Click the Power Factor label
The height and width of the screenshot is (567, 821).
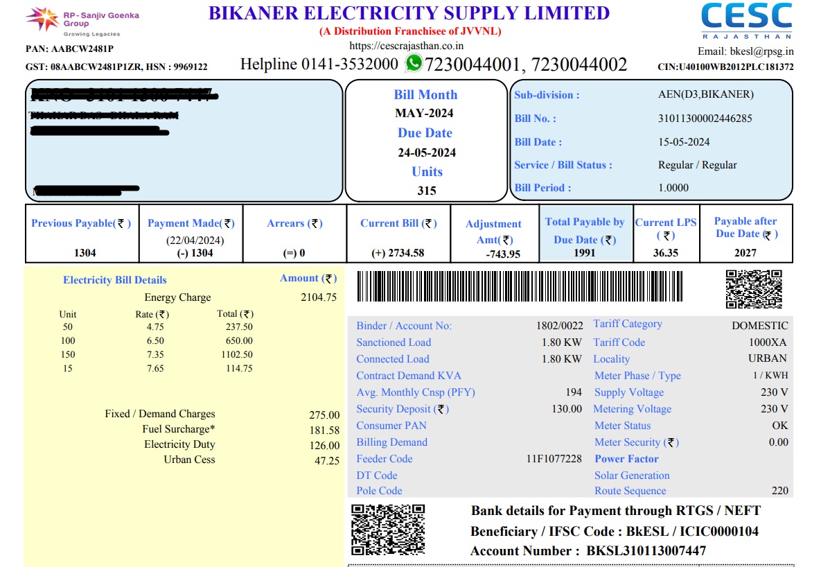[626, 459]
